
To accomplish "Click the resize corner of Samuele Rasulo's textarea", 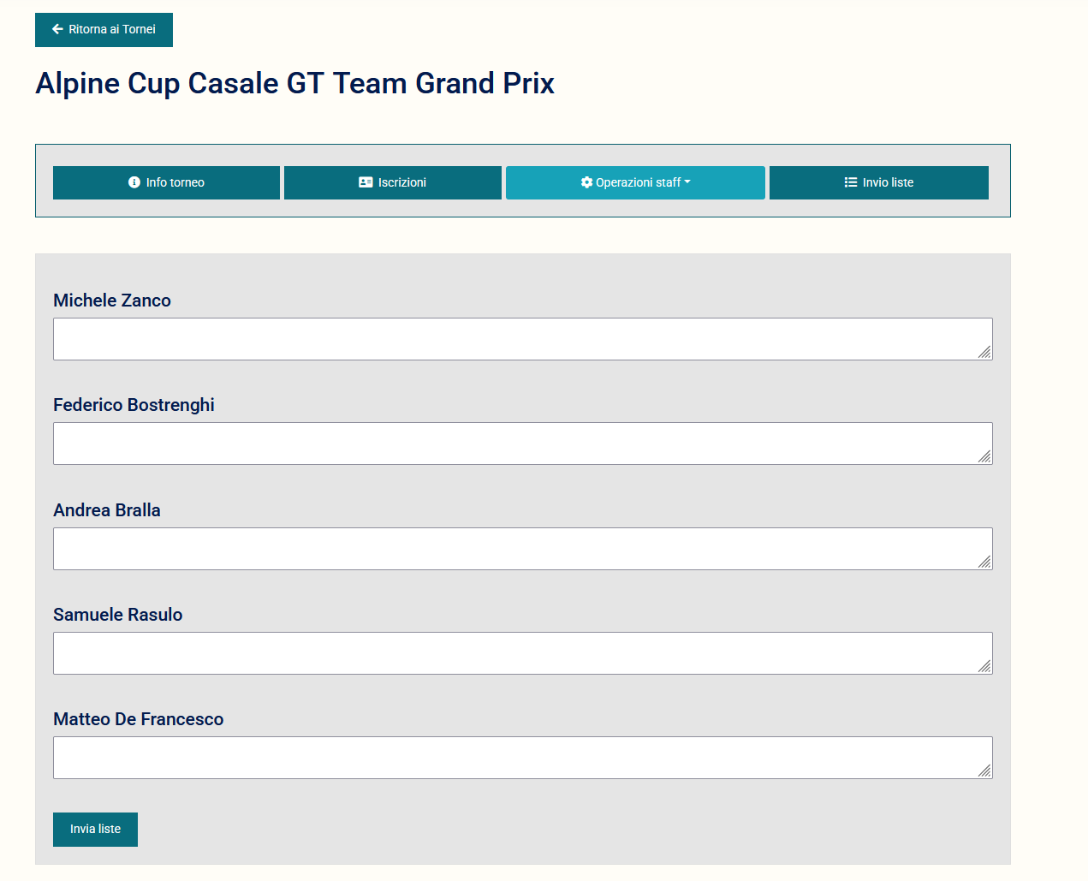I will 985,667.
